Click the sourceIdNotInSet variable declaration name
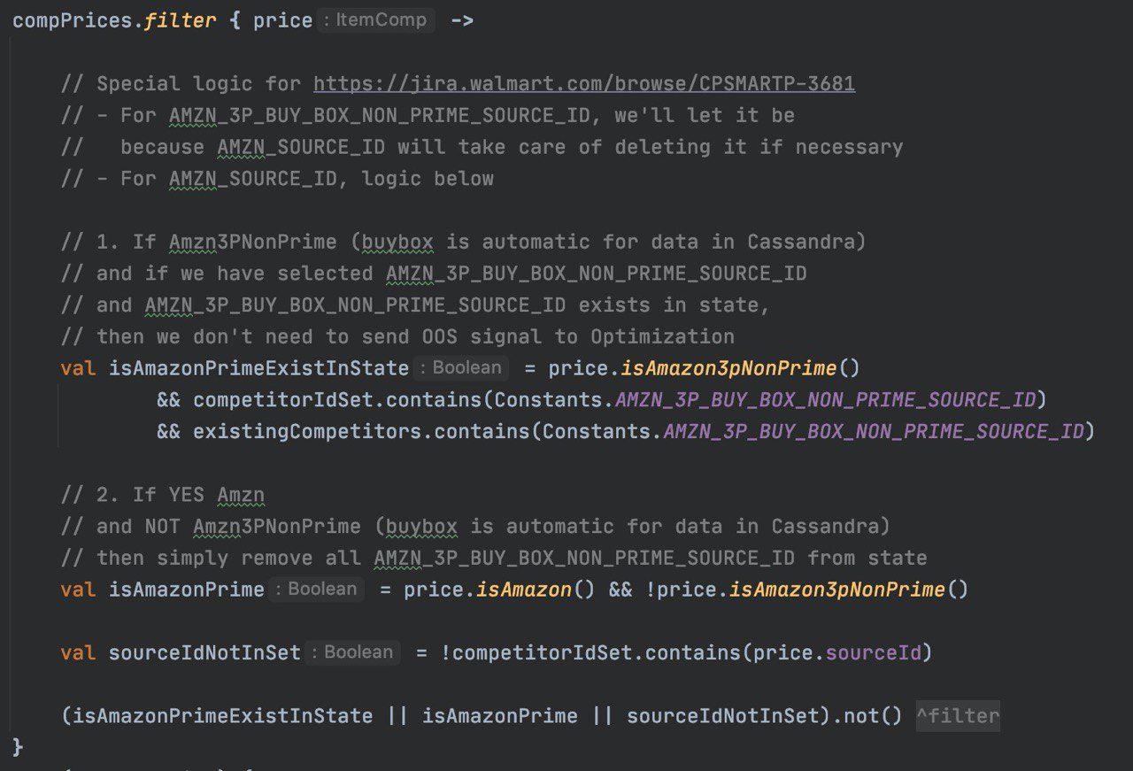This screenshot has height=771, width=1133. 204,653
